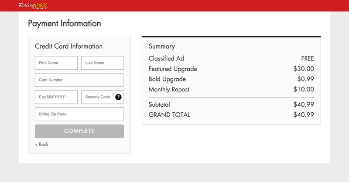Click the Credit Card Information title
349x182 pixels.
(x=68, y=46)
